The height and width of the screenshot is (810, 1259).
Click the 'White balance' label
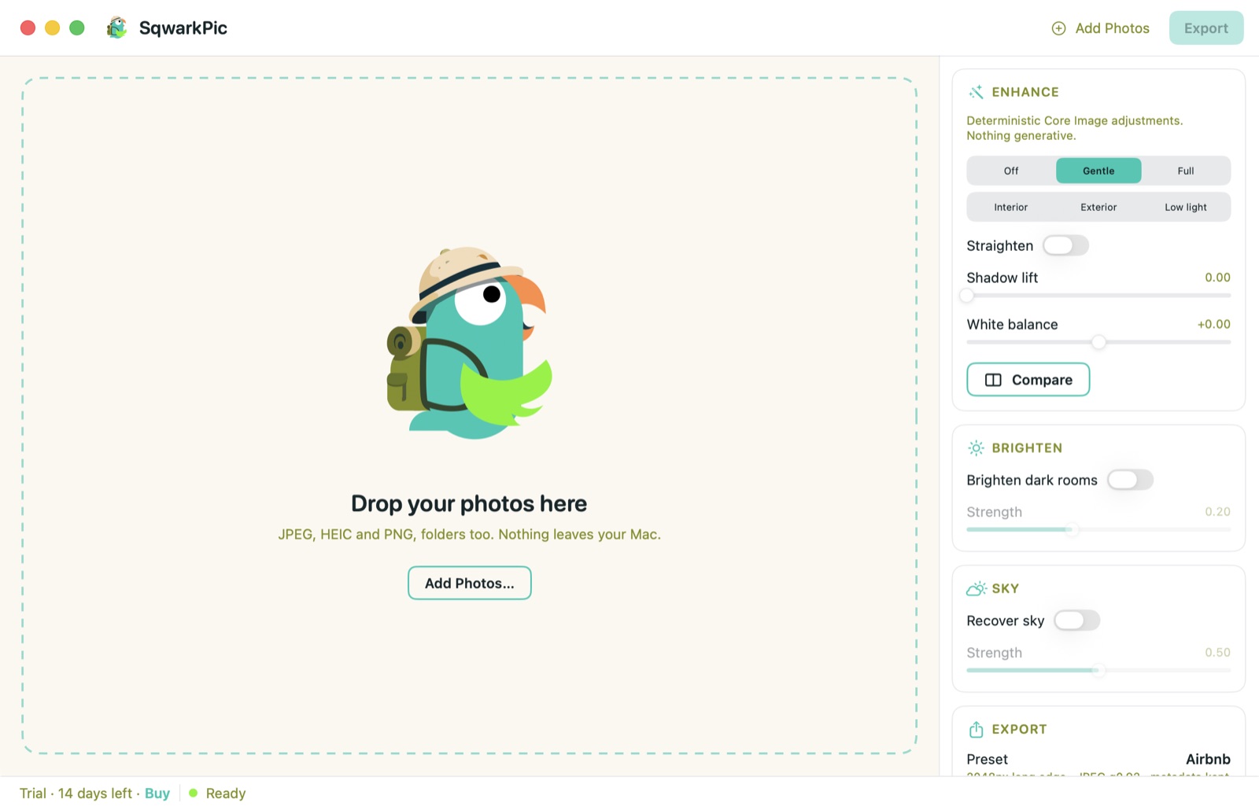coord(1012,324)
